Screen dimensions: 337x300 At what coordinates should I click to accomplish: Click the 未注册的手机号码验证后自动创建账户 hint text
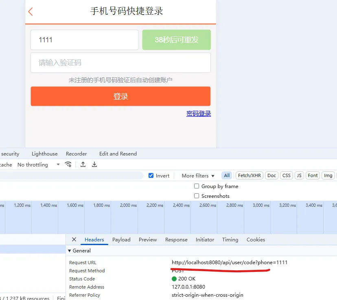tap(120, 80)
